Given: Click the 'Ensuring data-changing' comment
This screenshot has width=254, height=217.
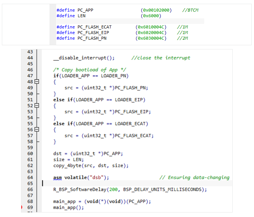Looking at the screenshot, I should tap(194, 178).
